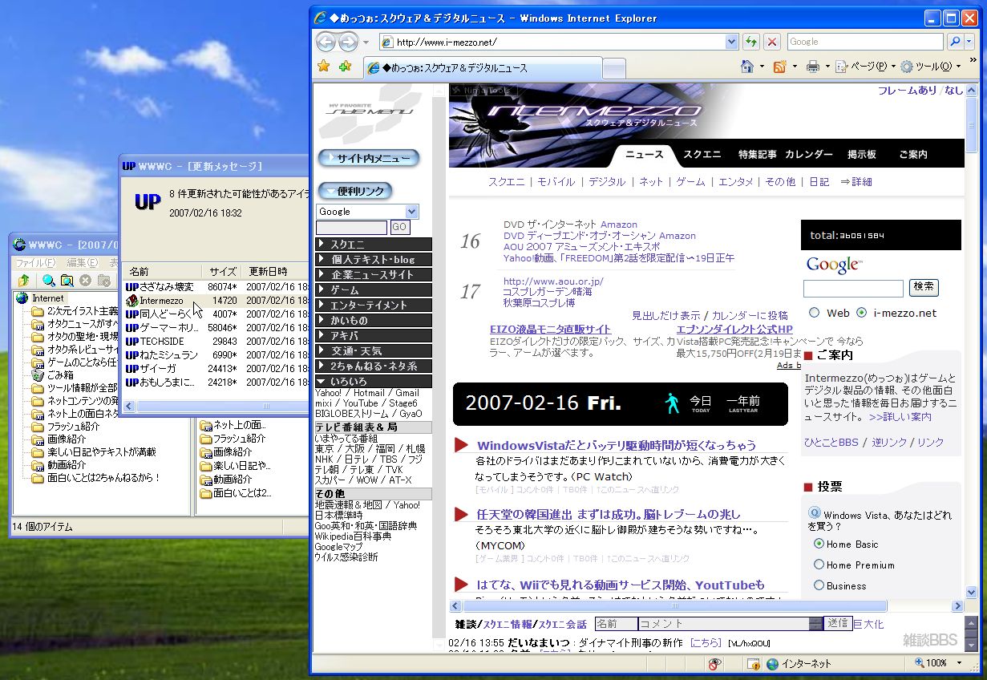The width and height of the screenshot is (987, 680).
Task: Click the 検索 search button
Action: click(x=924, y=287)
